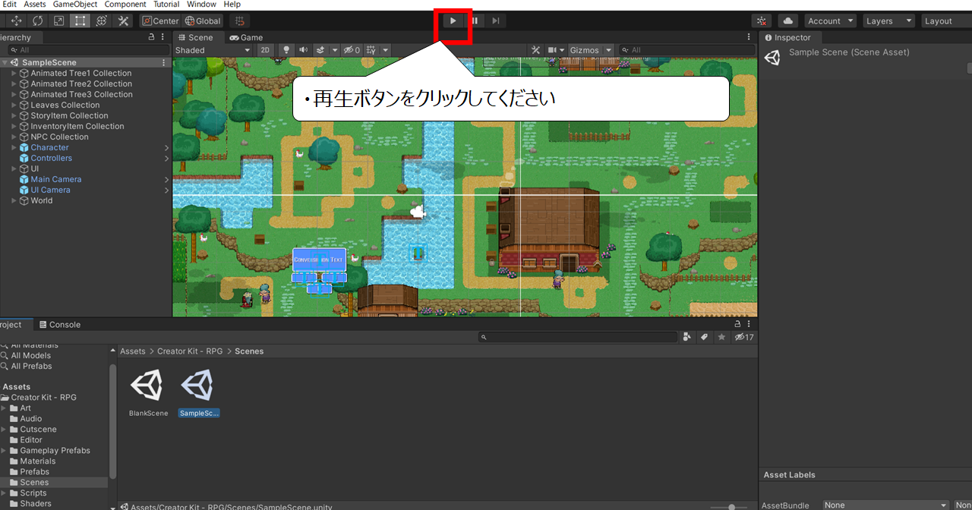Open scene effects dropdown arrow

coord(335,50)
